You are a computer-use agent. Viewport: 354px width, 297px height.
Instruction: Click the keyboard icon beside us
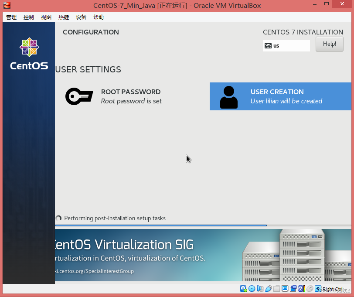click(268, 46)
